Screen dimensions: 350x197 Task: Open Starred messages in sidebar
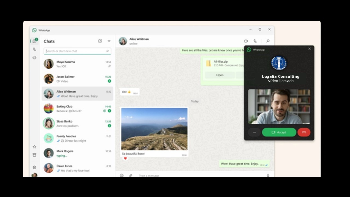tap(34, 147)
